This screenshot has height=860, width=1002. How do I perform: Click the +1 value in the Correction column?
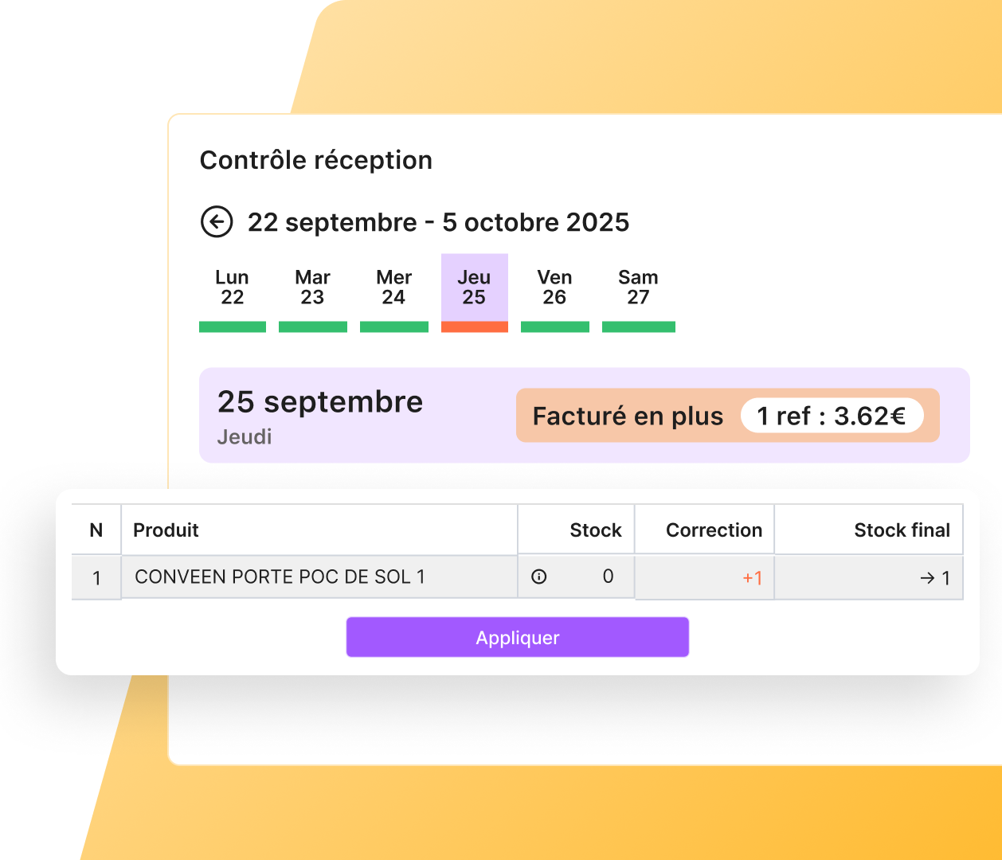coord(752,578)
